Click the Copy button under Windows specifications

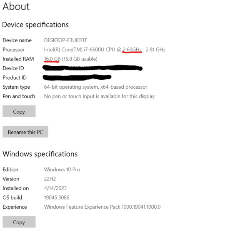(19, 222)
